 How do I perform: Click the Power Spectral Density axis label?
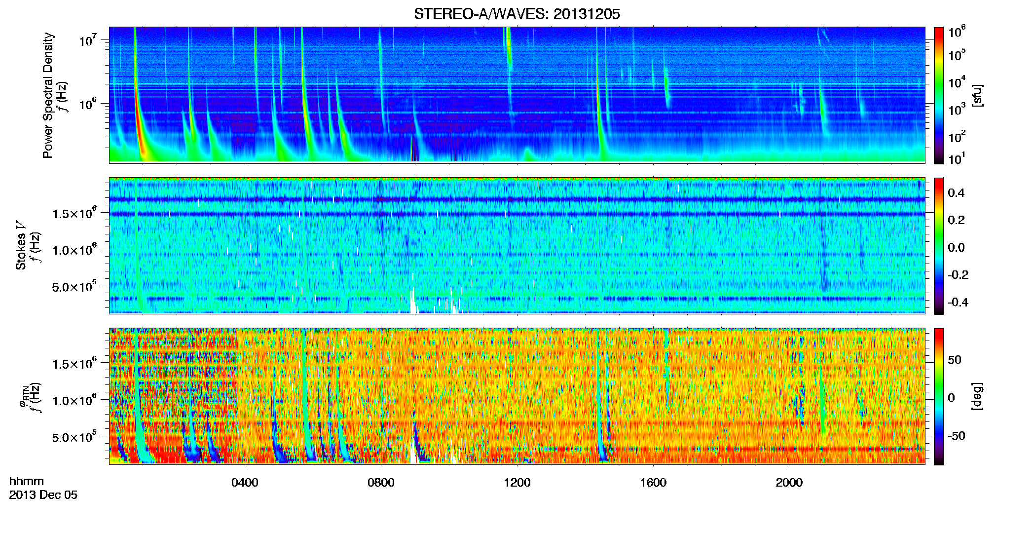pyautogui.click(x=48, y=95)
